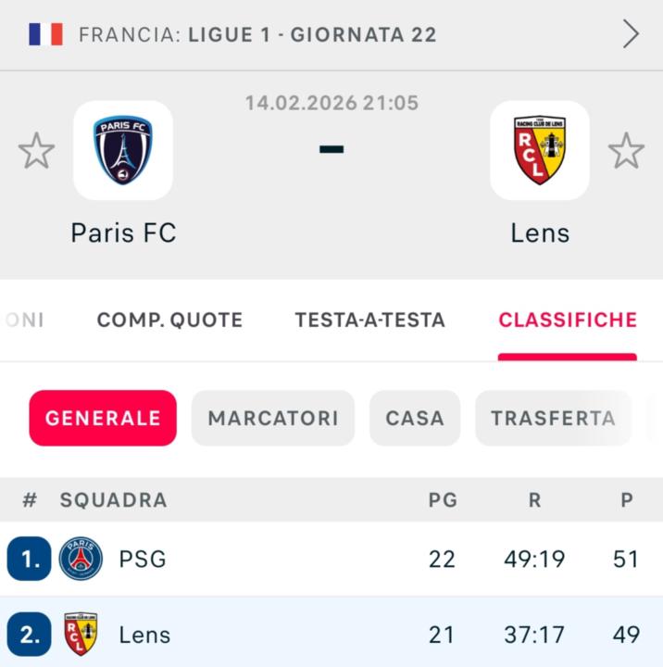Select the Classifiche tab
This screenshot has height=667, width=663.
(x=568, y=321)
